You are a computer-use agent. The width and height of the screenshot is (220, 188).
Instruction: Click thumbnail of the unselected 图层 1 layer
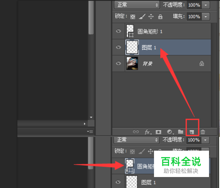tap(132, 182)
